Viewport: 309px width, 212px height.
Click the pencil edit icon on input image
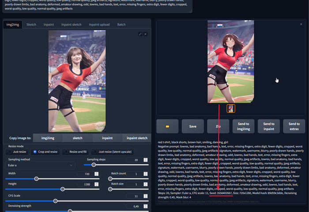click(x=140, y=34)
